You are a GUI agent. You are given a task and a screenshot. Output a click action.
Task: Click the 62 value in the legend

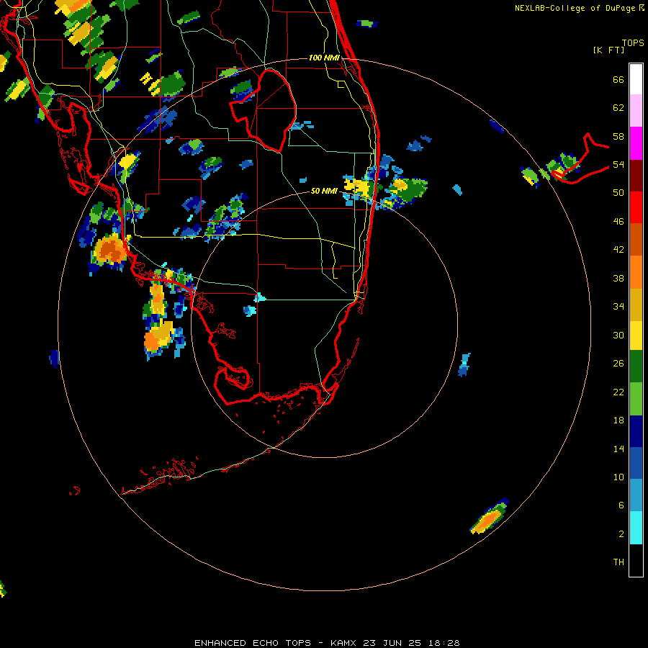coord(618,108)
